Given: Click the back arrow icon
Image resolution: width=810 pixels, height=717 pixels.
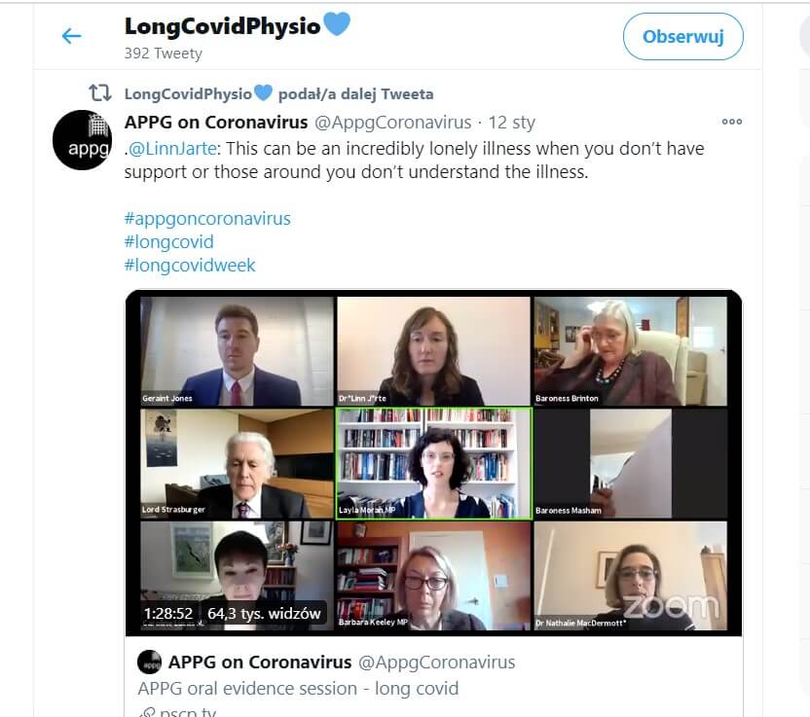Looking at the screenshot, I should (71, 36).
